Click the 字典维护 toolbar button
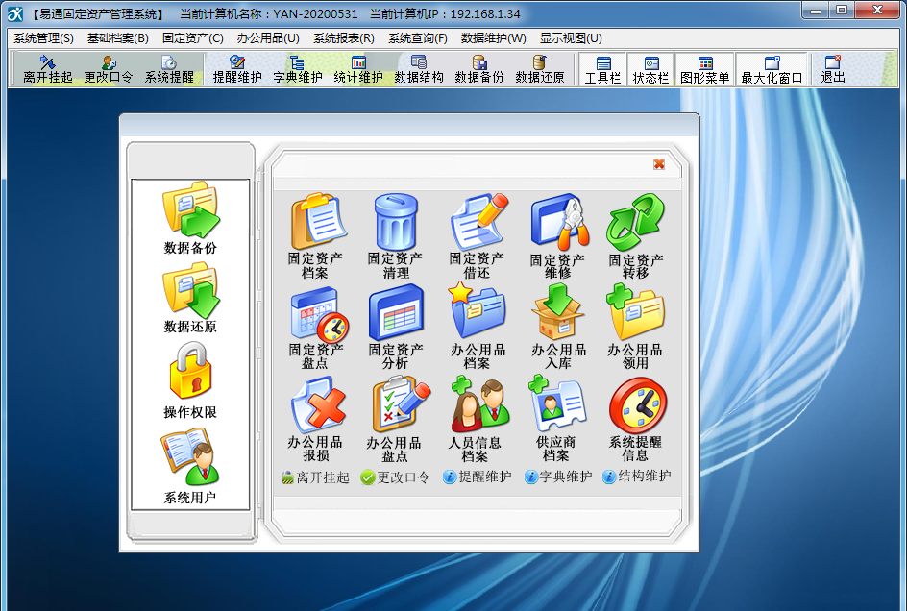The width and height of the screenshot is (907, 611). point(297,69)
